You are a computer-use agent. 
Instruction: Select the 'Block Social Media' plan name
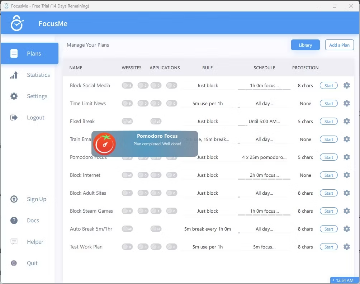click(x=90, y=85)
